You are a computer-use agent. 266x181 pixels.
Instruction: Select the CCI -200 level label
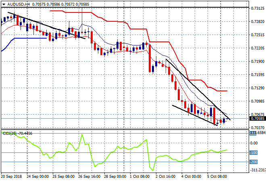coord(254,162)
